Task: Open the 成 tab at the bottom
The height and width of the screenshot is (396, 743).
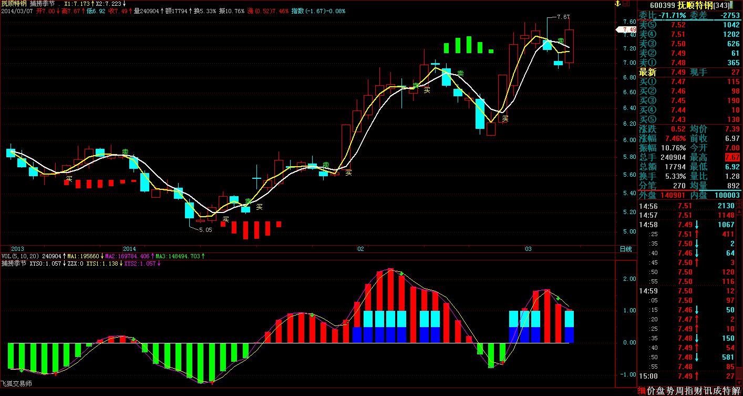Action: pos(717,391)
